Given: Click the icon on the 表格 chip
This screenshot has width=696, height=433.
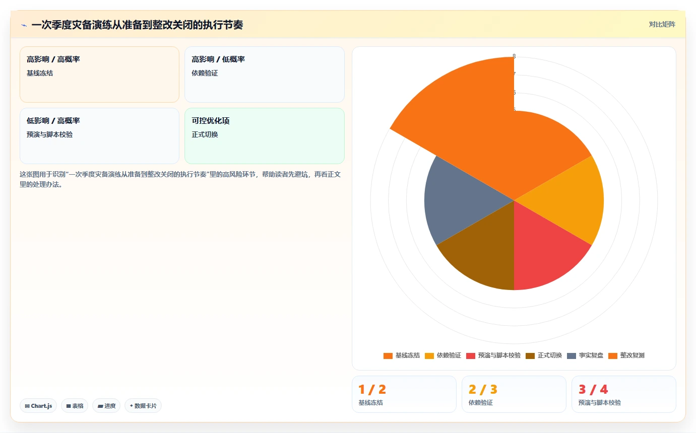Looking at the screenshot, I should point(69,406).
